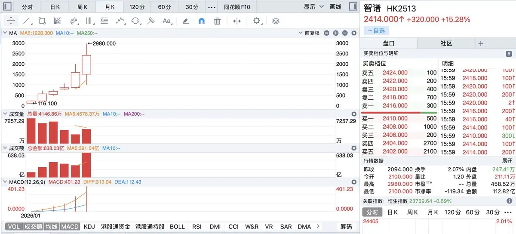Select 日K in the lower index chart
The width and height of the screenshot is (516, 234).
[392, 212]
